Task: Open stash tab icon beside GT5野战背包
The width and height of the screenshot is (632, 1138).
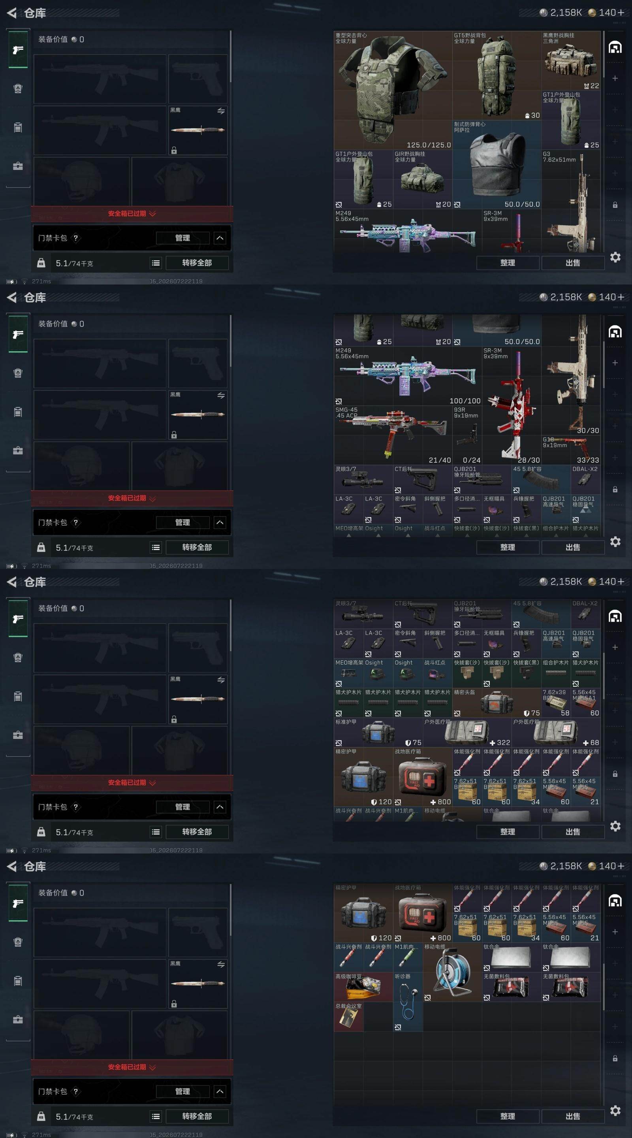Action: [615, 47]
